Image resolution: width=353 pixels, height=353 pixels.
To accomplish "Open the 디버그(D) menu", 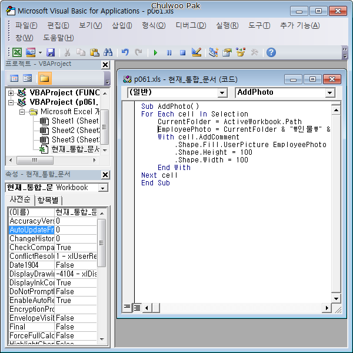I will (x=191, y=25).
